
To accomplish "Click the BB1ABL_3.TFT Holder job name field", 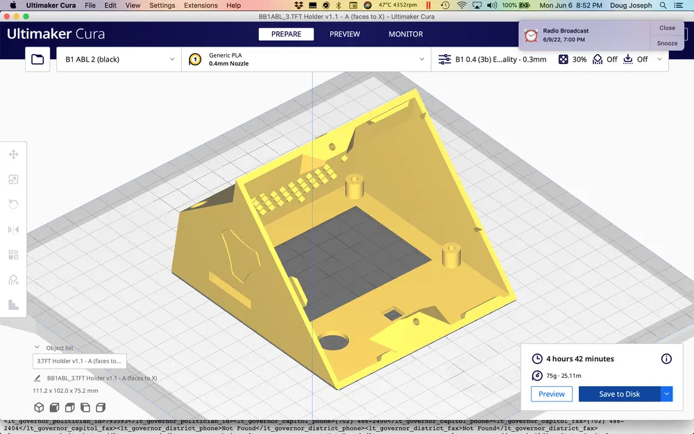I will coord(102,378).
